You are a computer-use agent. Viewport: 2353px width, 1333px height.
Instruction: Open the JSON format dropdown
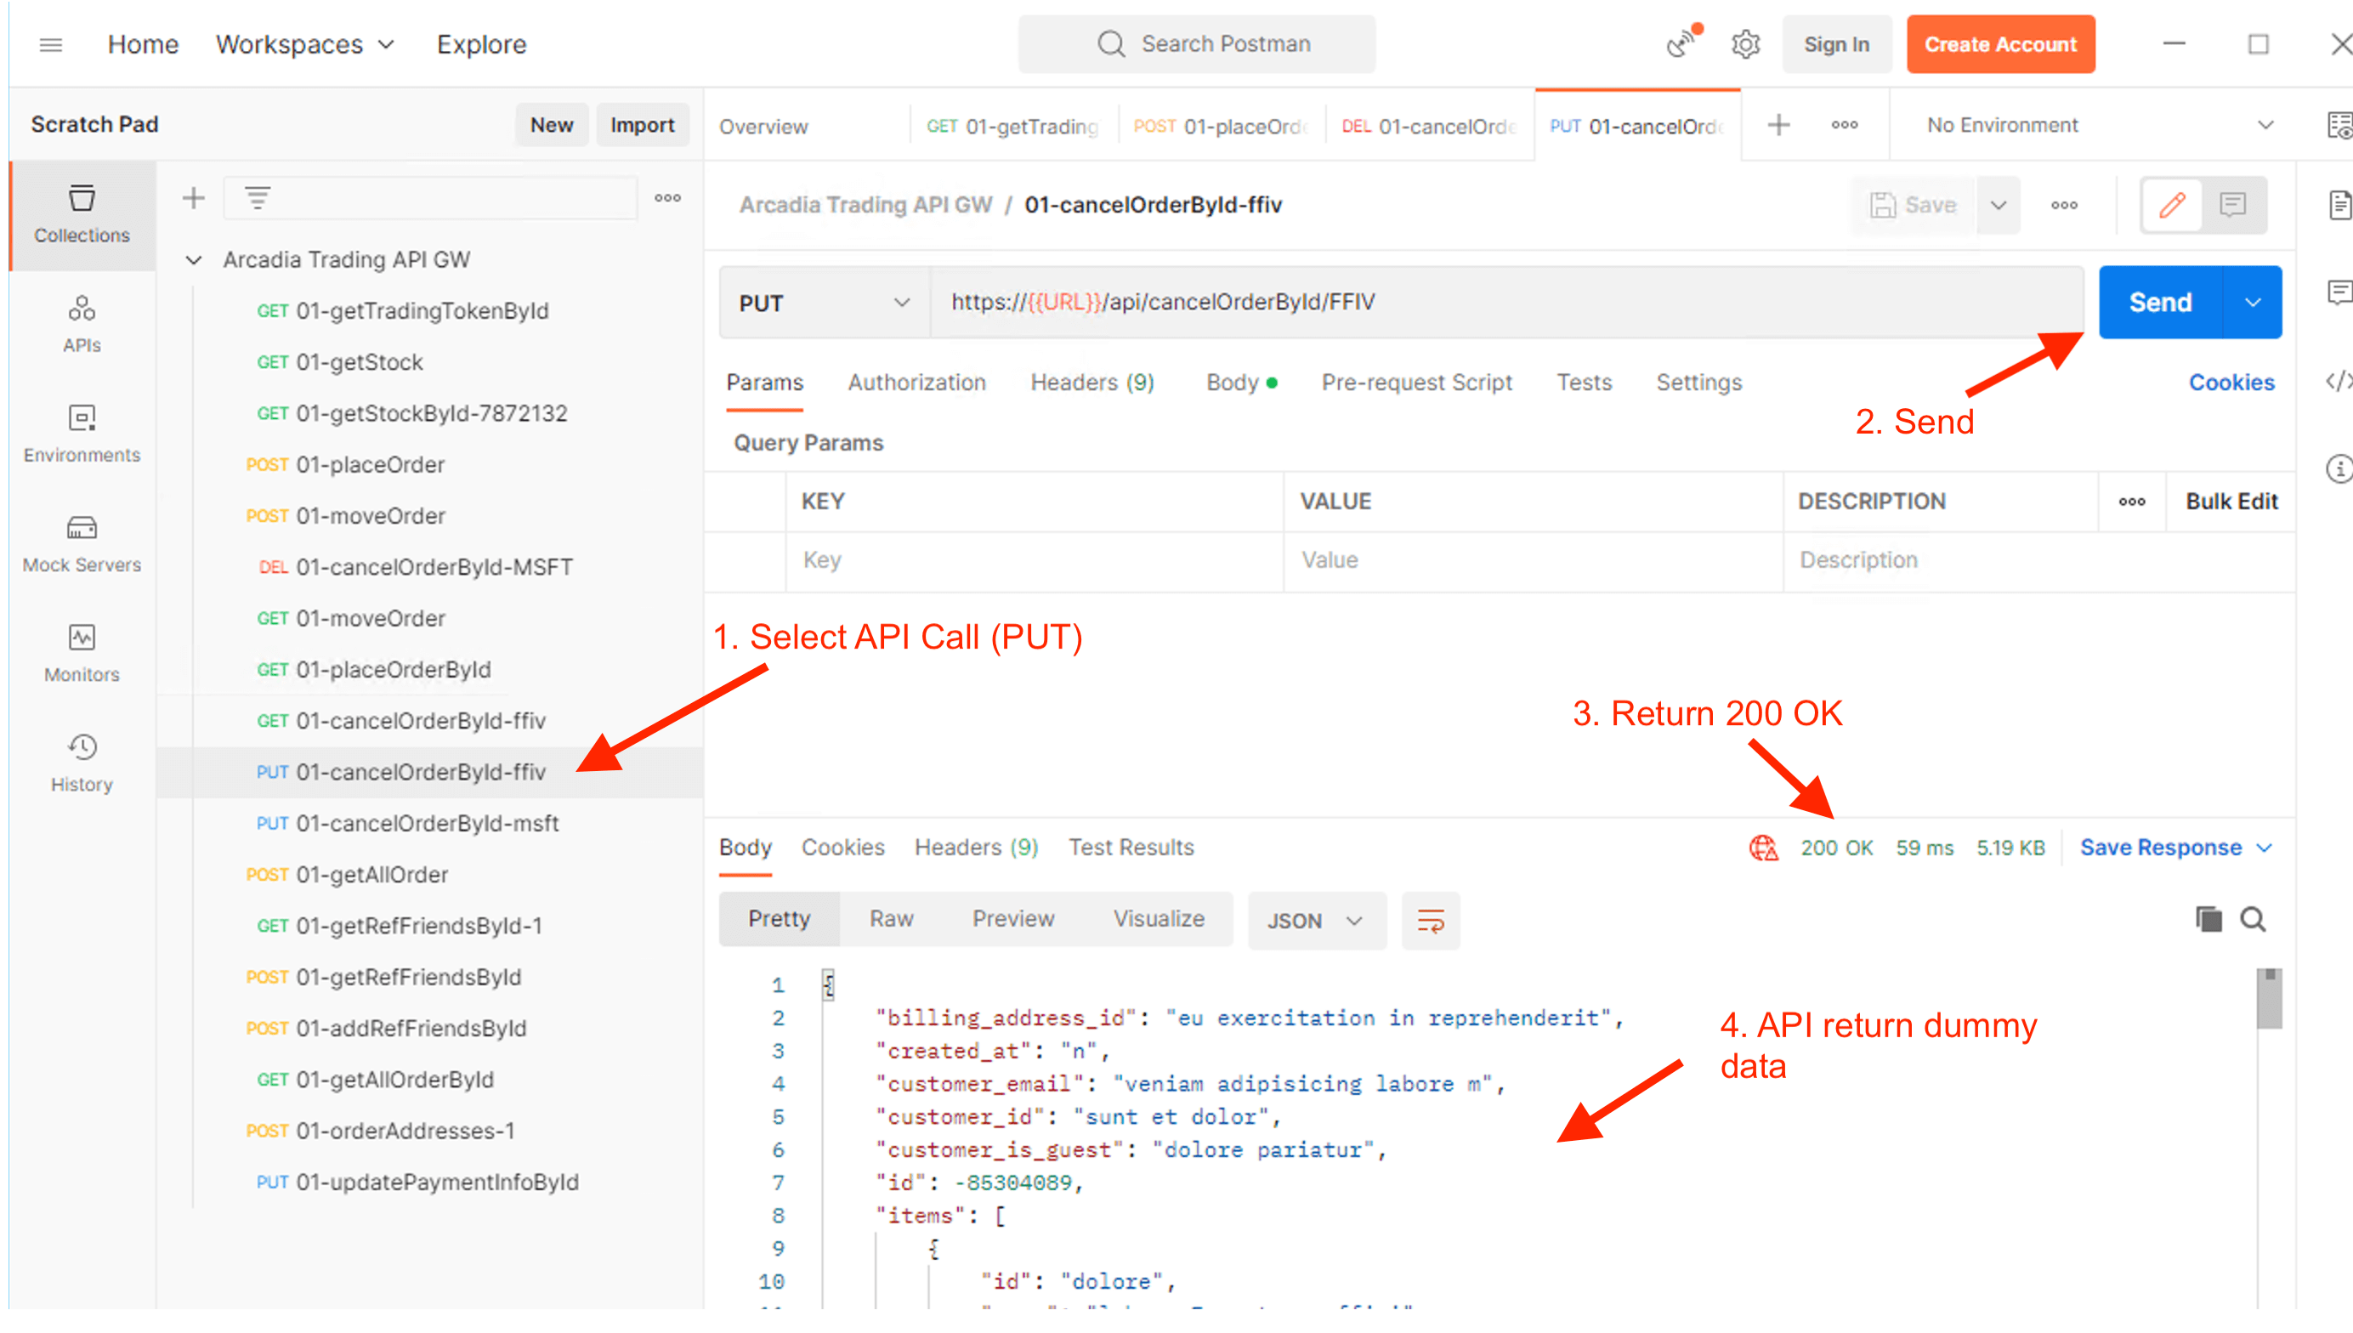click(1314, 920)
